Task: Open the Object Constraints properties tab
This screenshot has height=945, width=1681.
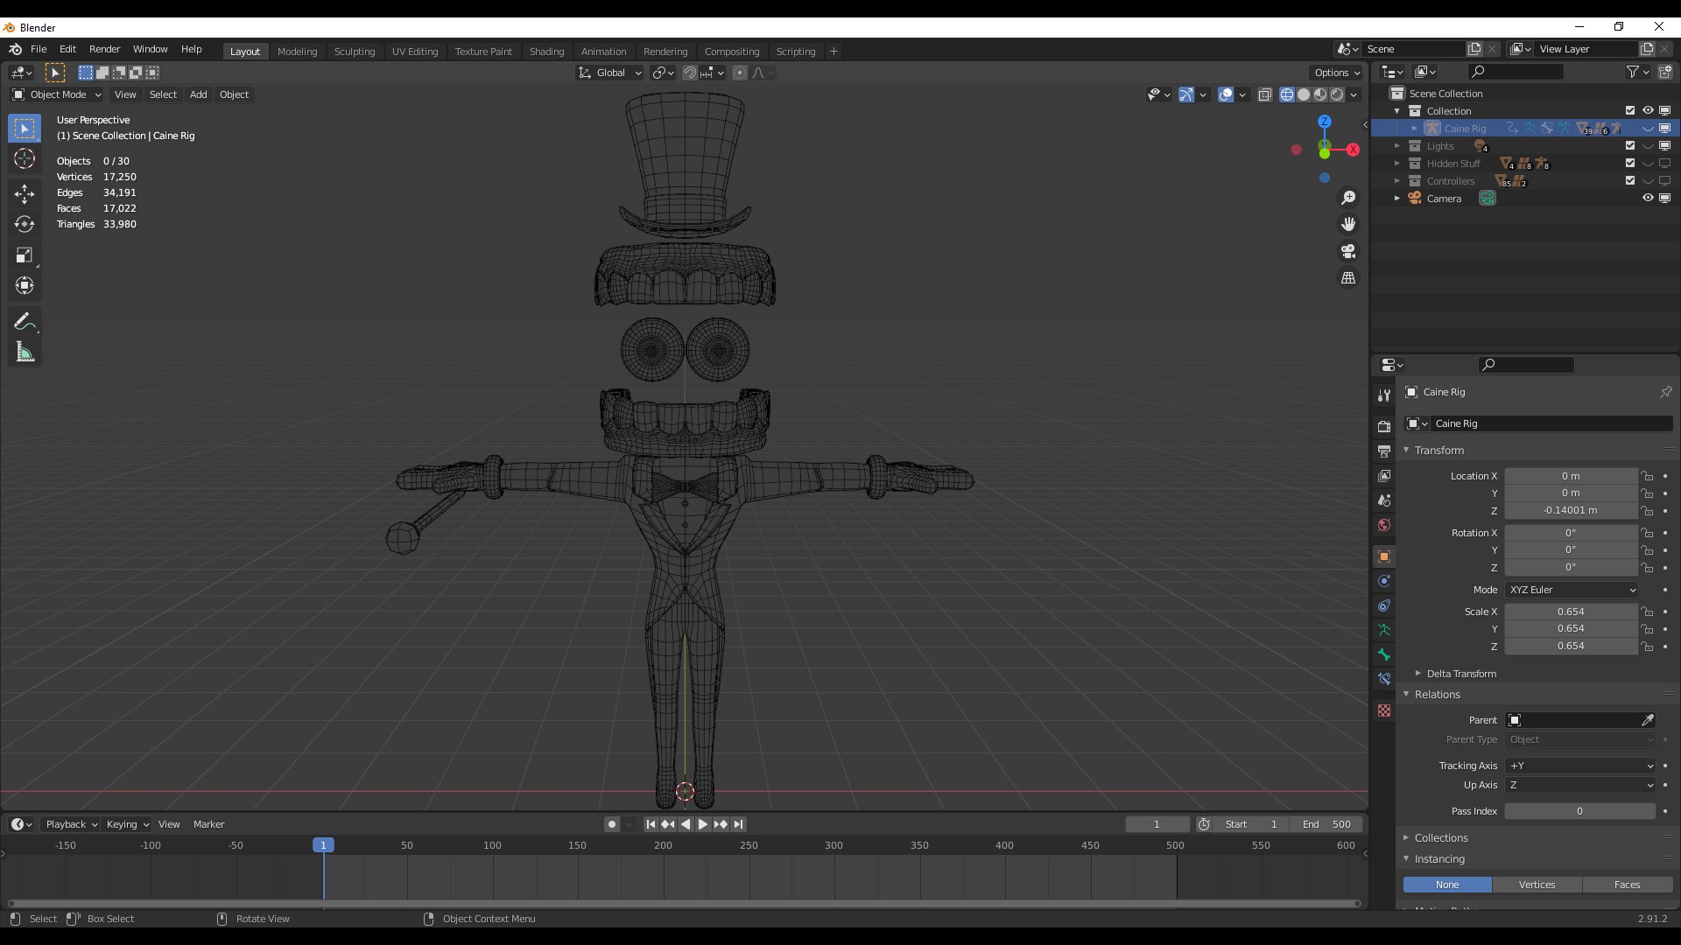Action: (1384, 605)
